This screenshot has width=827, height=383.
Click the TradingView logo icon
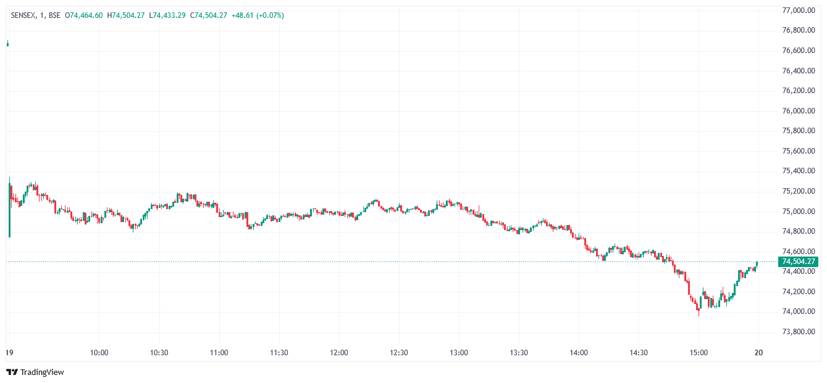tap(12, 372)
